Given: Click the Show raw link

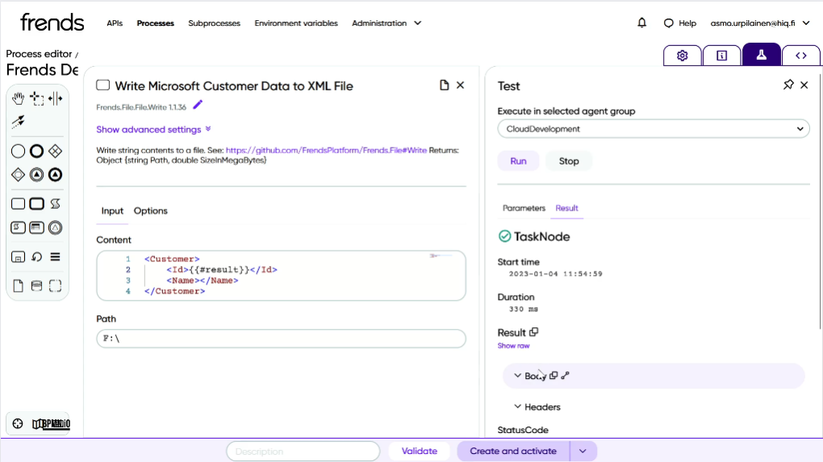Looking at the screenshot, I should pos(513,346).
